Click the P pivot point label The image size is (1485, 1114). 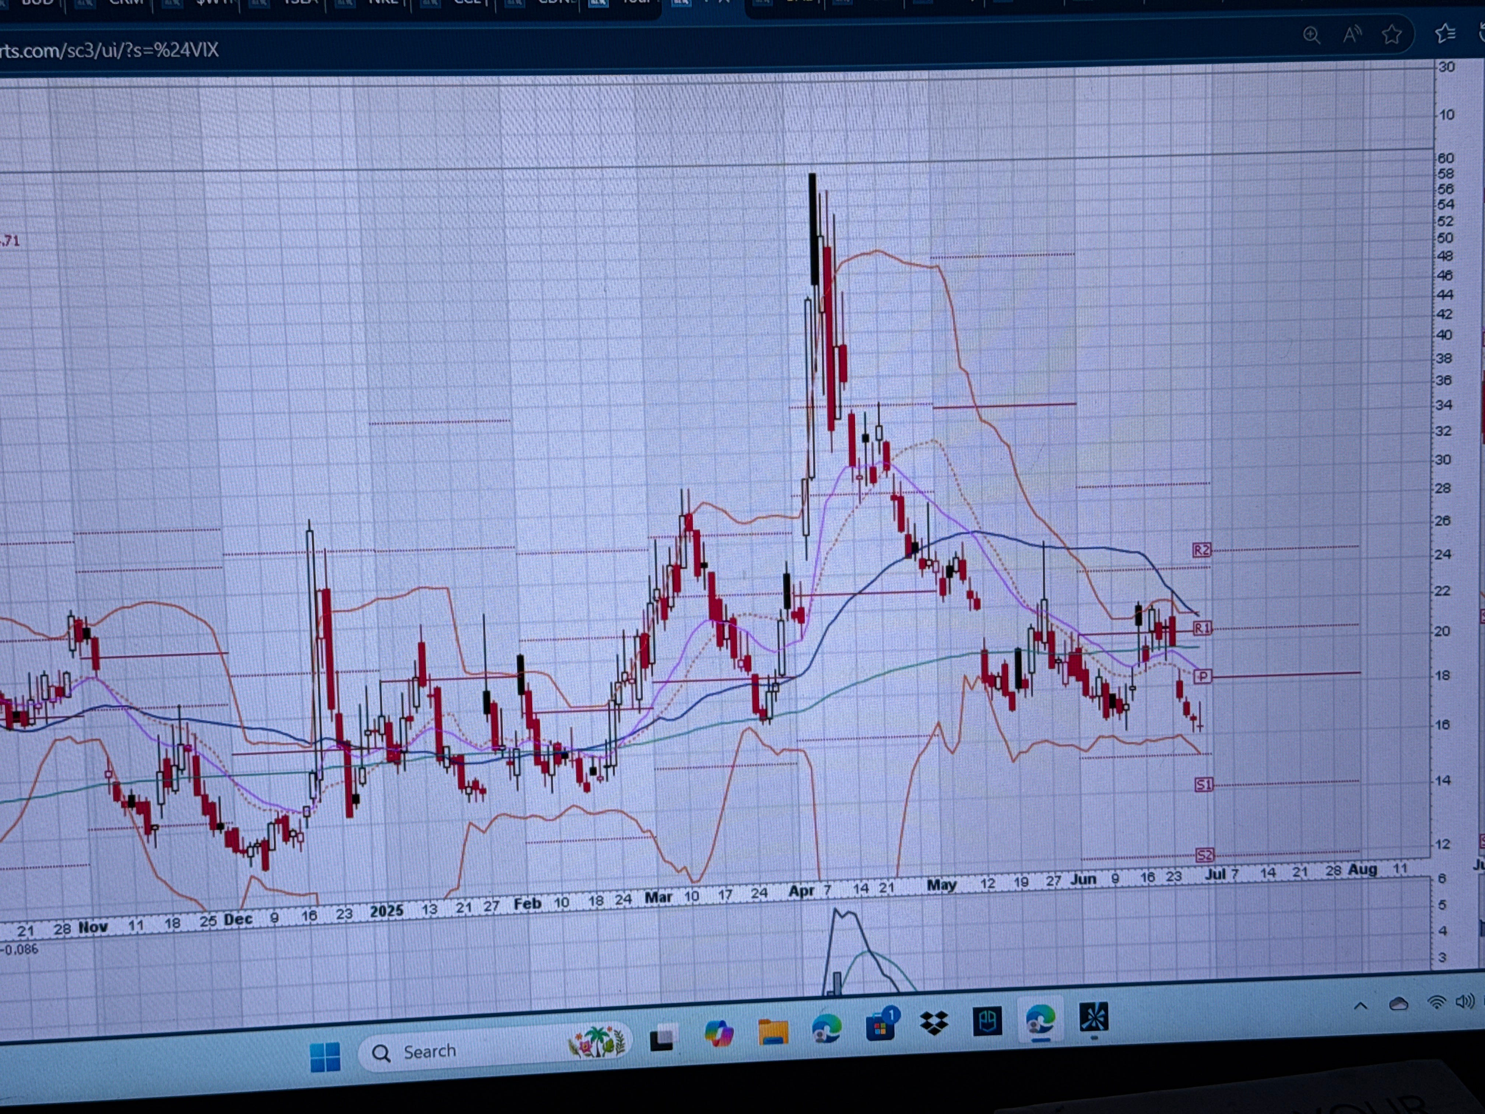[1203, 676]
